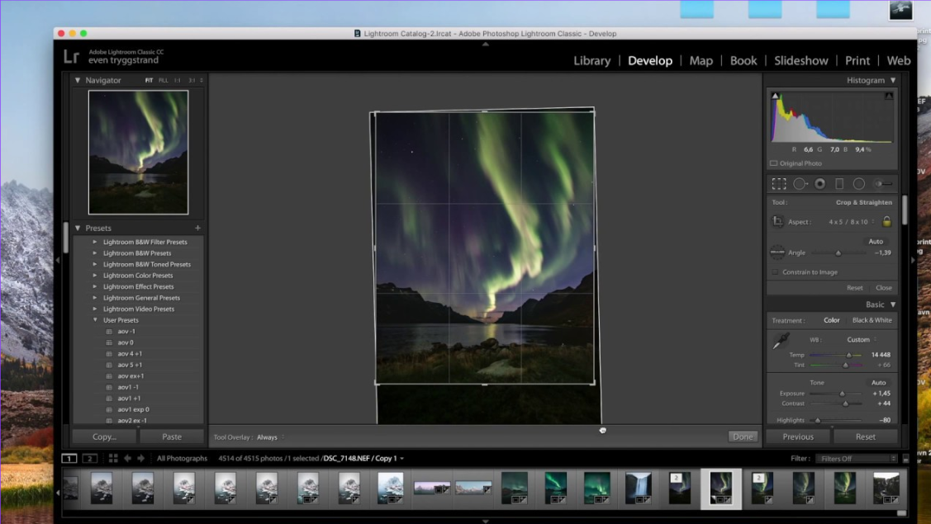Set navigator zoom to FILL

(x=164, y=80)
